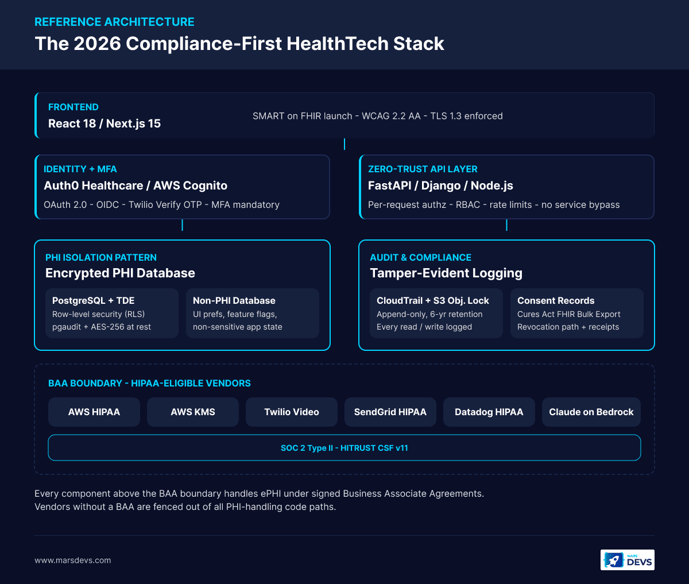Click the 'SMART on FHIR launch' line

coord(378,116)
